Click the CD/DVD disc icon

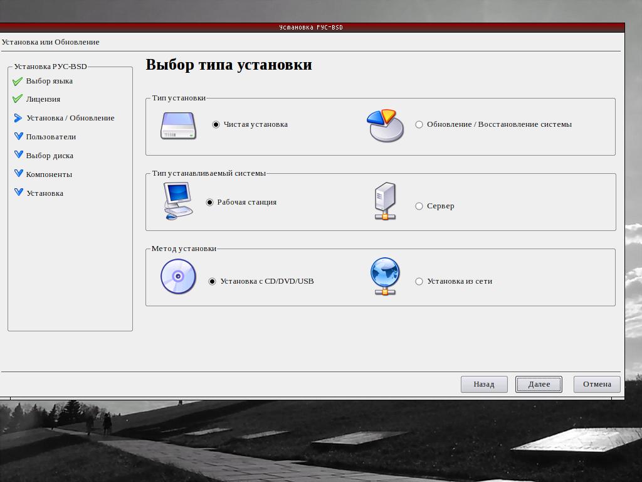tap(178, 276)
